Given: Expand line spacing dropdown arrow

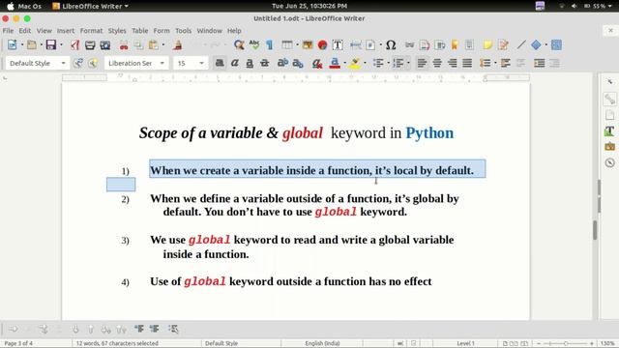Looking at the screenshot, I should pos(495,63).
